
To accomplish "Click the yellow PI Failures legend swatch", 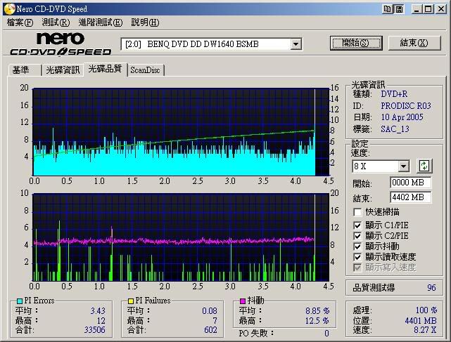I will pyautogui.click(x=131, y=301).
